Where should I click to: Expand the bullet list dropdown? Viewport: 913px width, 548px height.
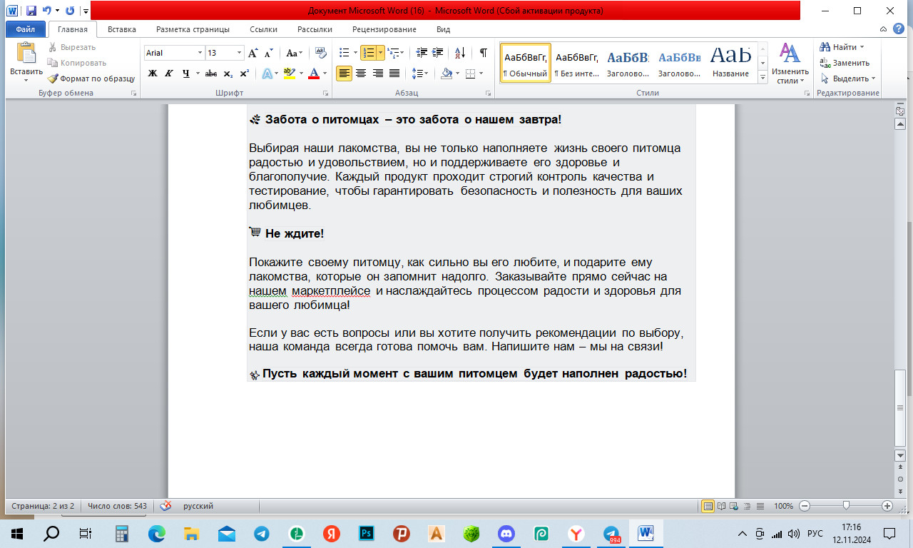(x=355, y=53)
